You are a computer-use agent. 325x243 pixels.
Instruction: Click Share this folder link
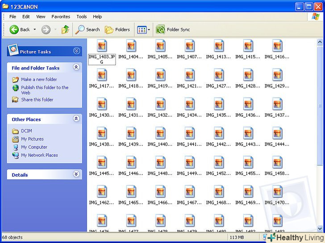37,100
